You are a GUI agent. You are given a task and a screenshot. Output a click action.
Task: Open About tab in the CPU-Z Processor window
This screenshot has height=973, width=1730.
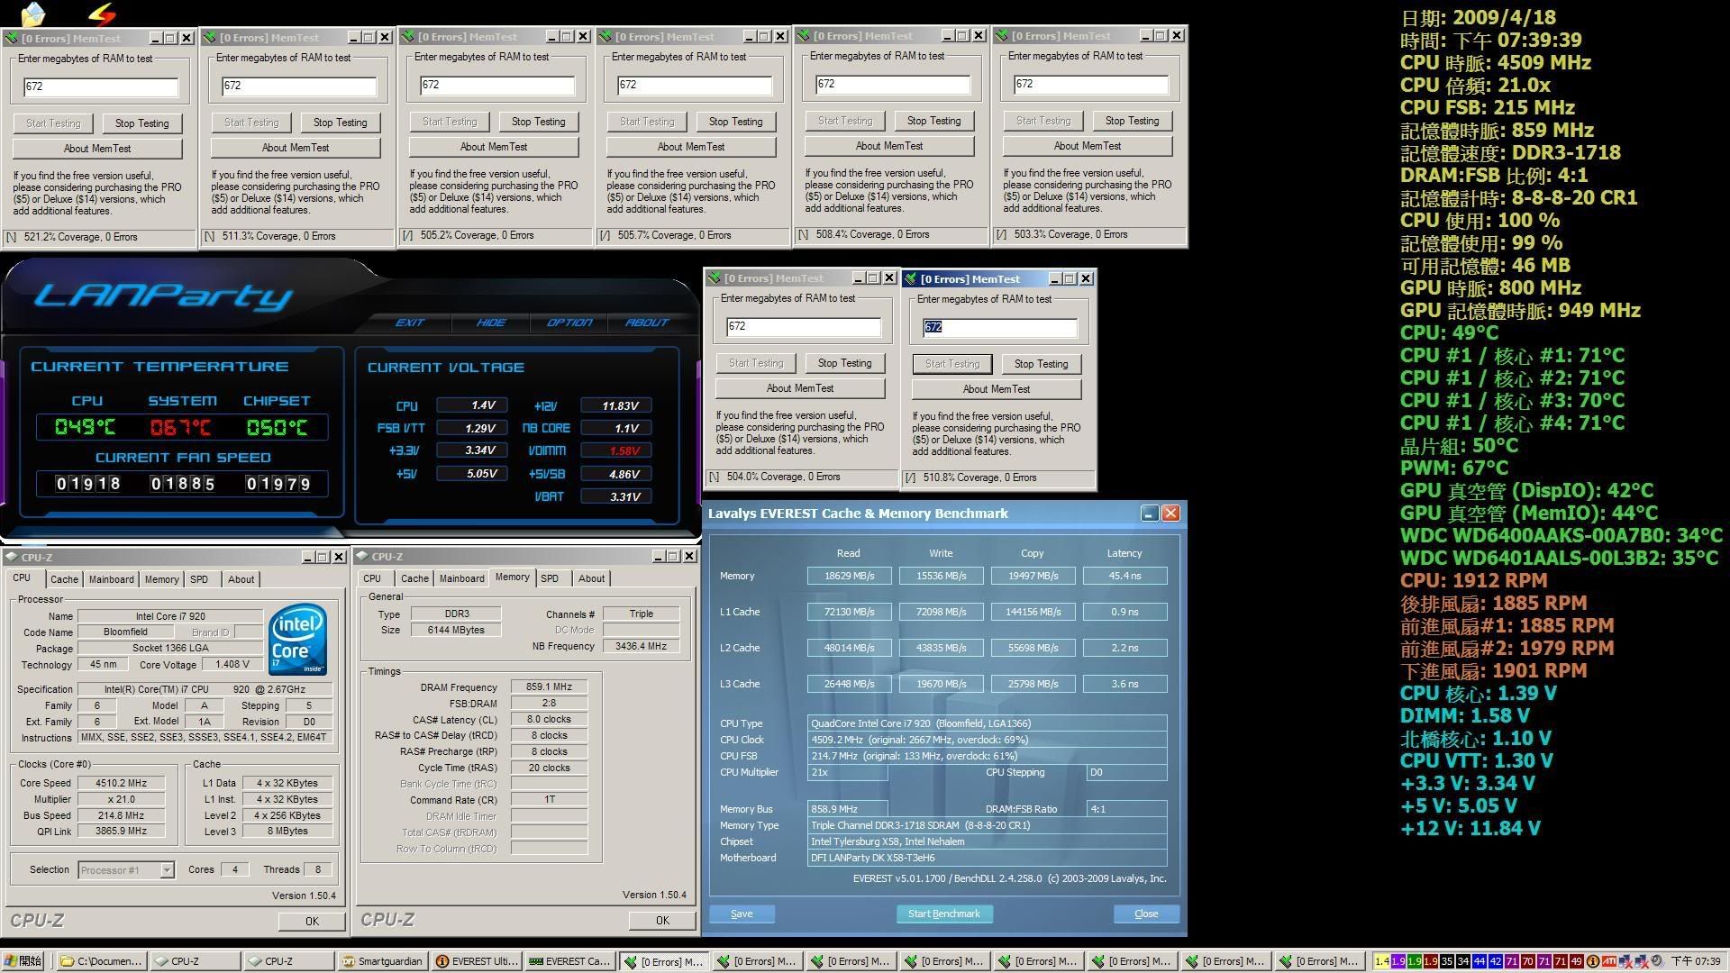(241, 579)
